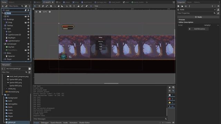The width and height of the screenshot is (221, 124).
Task: Hide the TileMap node
Action: click(x=28, y=25)
